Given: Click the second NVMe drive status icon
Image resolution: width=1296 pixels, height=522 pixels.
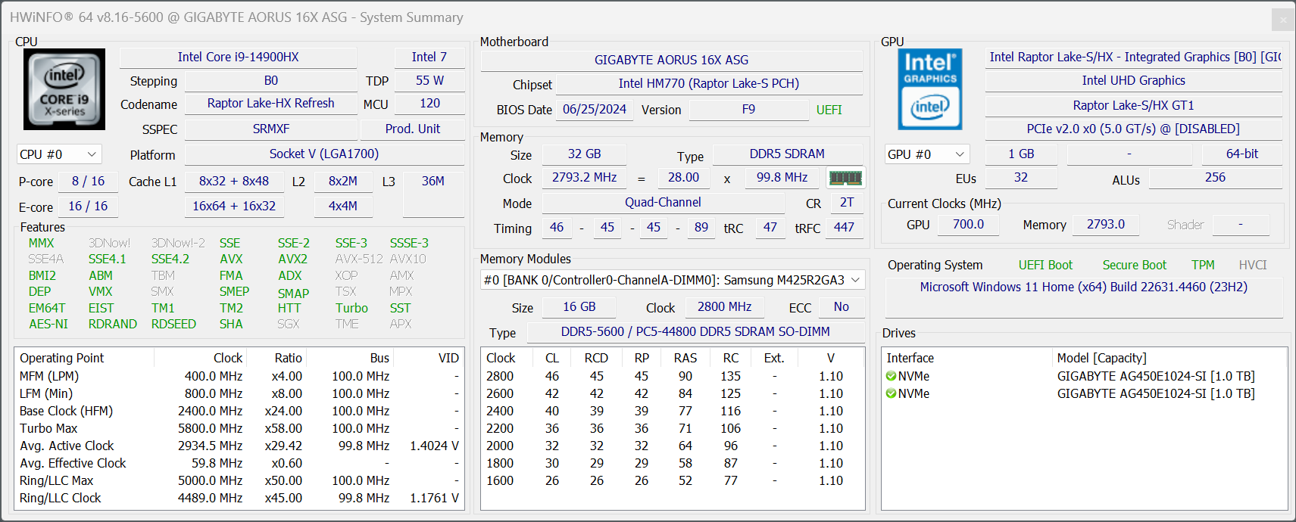Looking at the screenshot, I should click(891, 393).
